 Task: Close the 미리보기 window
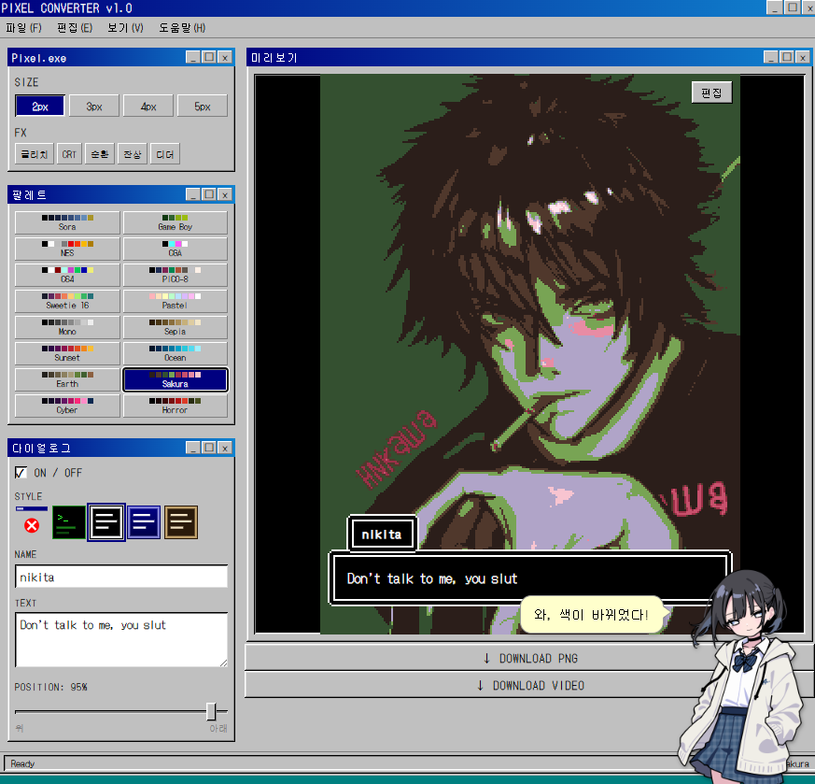803,57
